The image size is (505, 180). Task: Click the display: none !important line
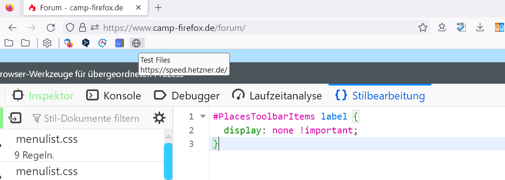[291, 130]
